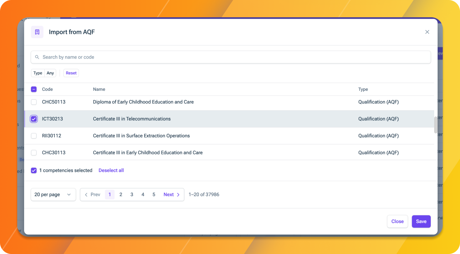Toggle the competencies selected checkbox

pyautogui.click(x=34, y=170)
